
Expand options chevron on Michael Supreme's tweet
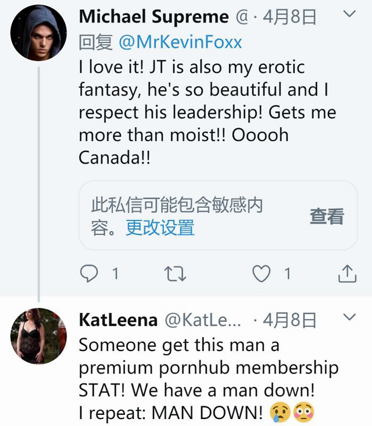coord(349,14)
